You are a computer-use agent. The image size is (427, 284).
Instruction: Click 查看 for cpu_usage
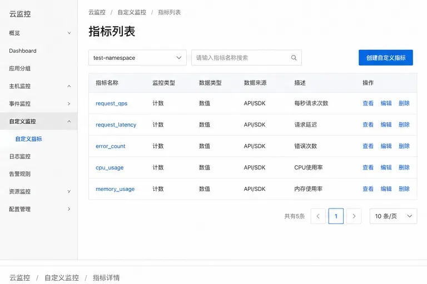[368, 168]
